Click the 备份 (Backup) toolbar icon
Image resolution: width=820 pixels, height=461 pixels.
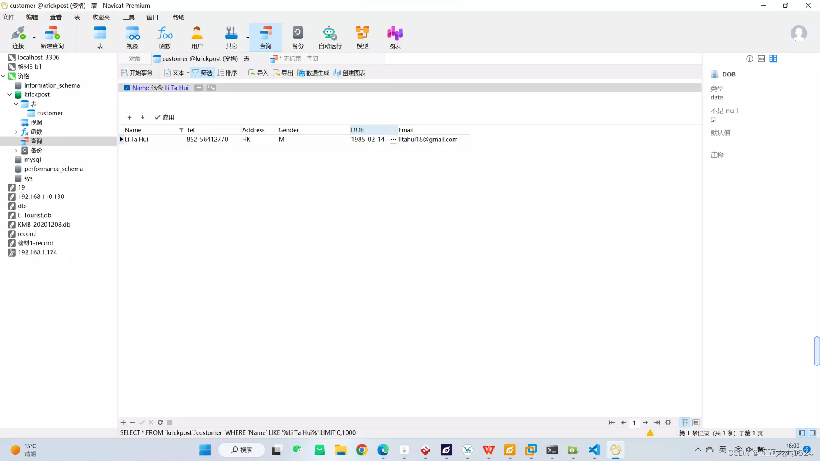298,38
